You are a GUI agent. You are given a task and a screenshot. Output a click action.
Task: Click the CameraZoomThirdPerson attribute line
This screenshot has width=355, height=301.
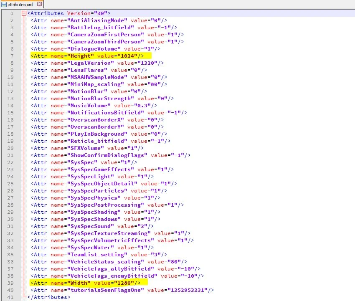click(x=107, y=42)
